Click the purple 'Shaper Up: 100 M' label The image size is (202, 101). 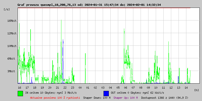(125, 97)
